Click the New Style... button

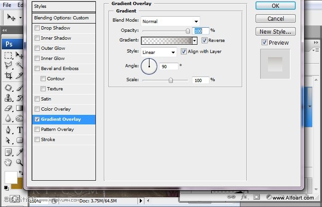[275, 32]
